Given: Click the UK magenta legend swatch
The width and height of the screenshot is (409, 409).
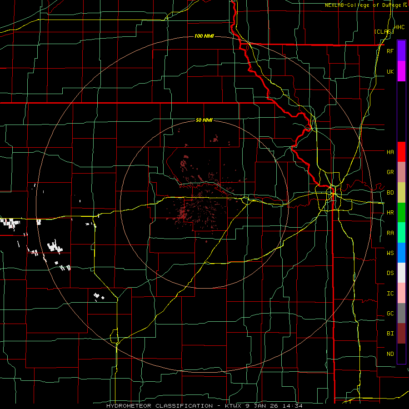Looking at the screenshot, I should tap(401, 71).
